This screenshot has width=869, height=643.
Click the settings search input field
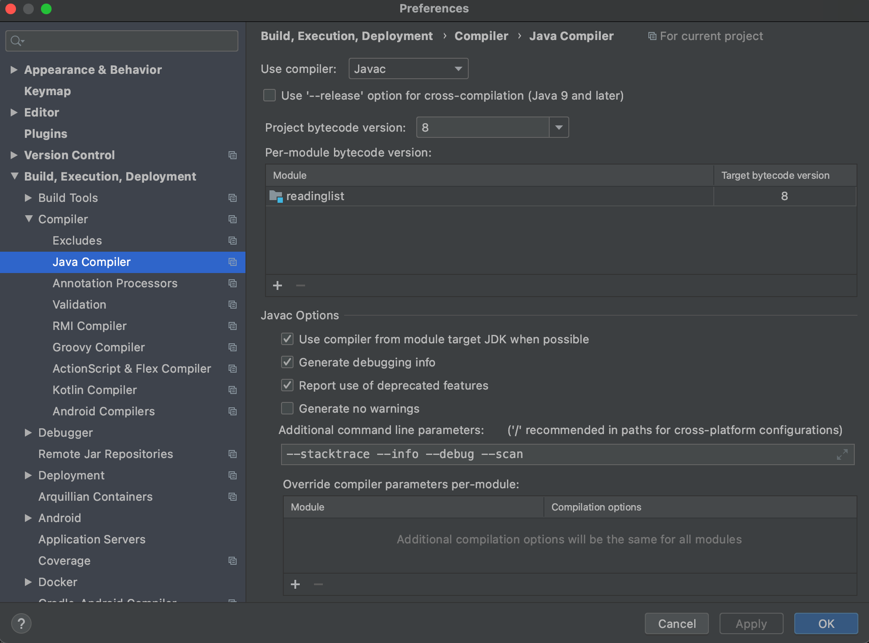(129, 41)
